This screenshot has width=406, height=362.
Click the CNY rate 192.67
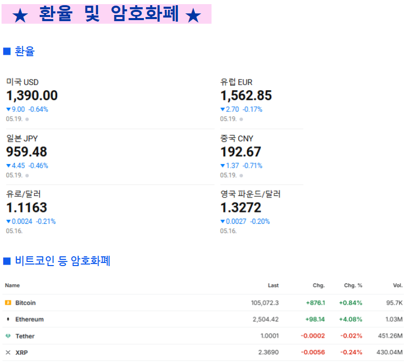click(240, 152)
